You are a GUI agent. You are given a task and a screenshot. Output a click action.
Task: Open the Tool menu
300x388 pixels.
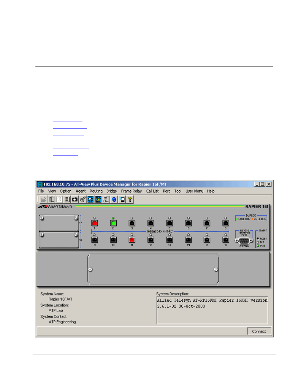[178, 191]
